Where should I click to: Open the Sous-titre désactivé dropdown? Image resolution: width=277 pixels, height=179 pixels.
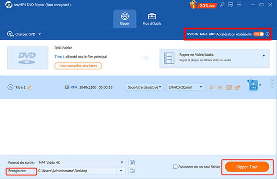pos(145,87)
